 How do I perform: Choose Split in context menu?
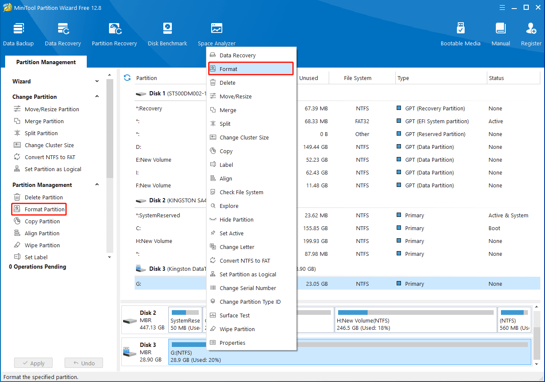pyautogui.click(x=251, y=124)
